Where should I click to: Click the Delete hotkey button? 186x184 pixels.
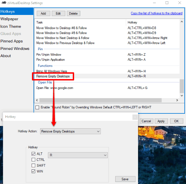click(x=73, y=13)
